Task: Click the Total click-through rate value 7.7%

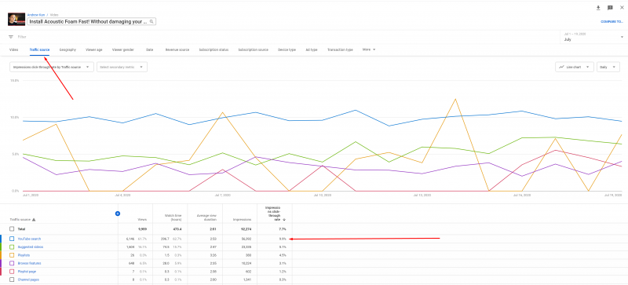Action: click(x=283, y=229)
